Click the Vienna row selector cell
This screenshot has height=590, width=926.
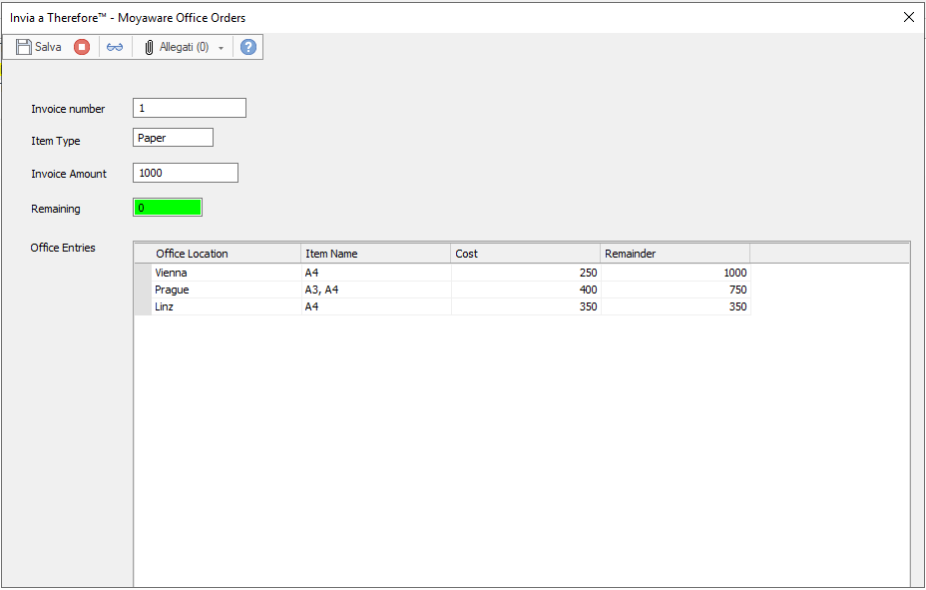point(143,272)
